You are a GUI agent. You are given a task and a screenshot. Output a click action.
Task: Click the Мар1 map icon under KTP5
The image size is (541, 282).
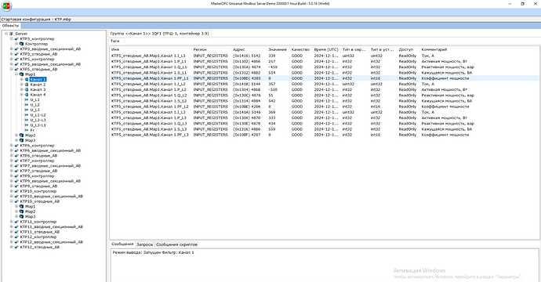pyautogui.click(x=21, y=74)
